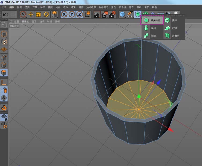Open the viewport 过滤 (Filter) menu

pyautogui.click(x=50, y=21)
